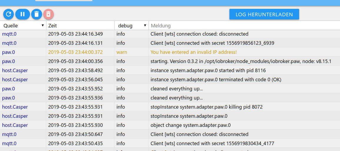Image resolution: width=340 pixels, height=151 pixels.
Task: Select paw.0 source at 23:43:55.952
Action: click(9, 89)
